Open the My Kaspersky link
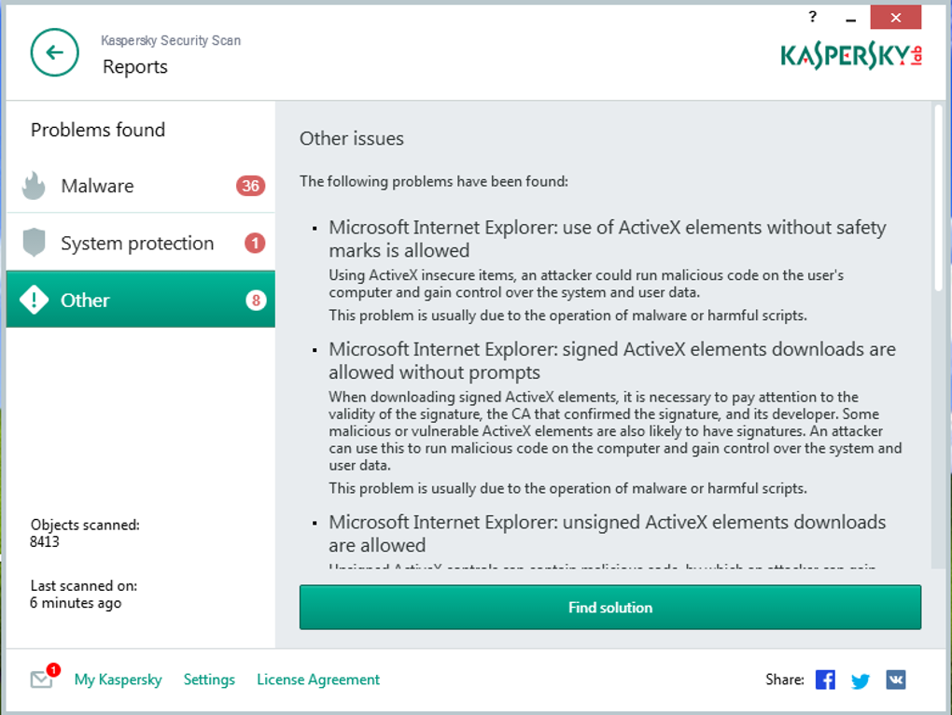 click(x=118, y=680)
